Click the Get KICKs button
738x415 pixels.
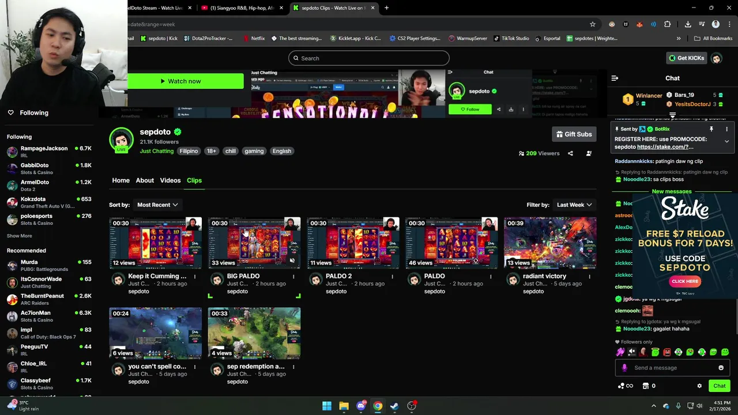[x=686, y=58]
